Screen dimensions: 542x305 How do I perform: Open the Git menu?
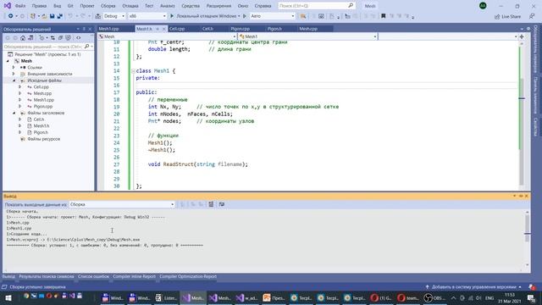coord(70,6)
